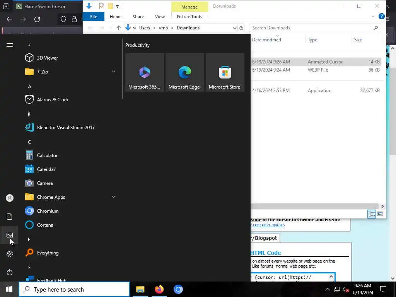This screenshot has height=297, width=396.
Task: Select the WEBP File row
Action: [316, 70]
